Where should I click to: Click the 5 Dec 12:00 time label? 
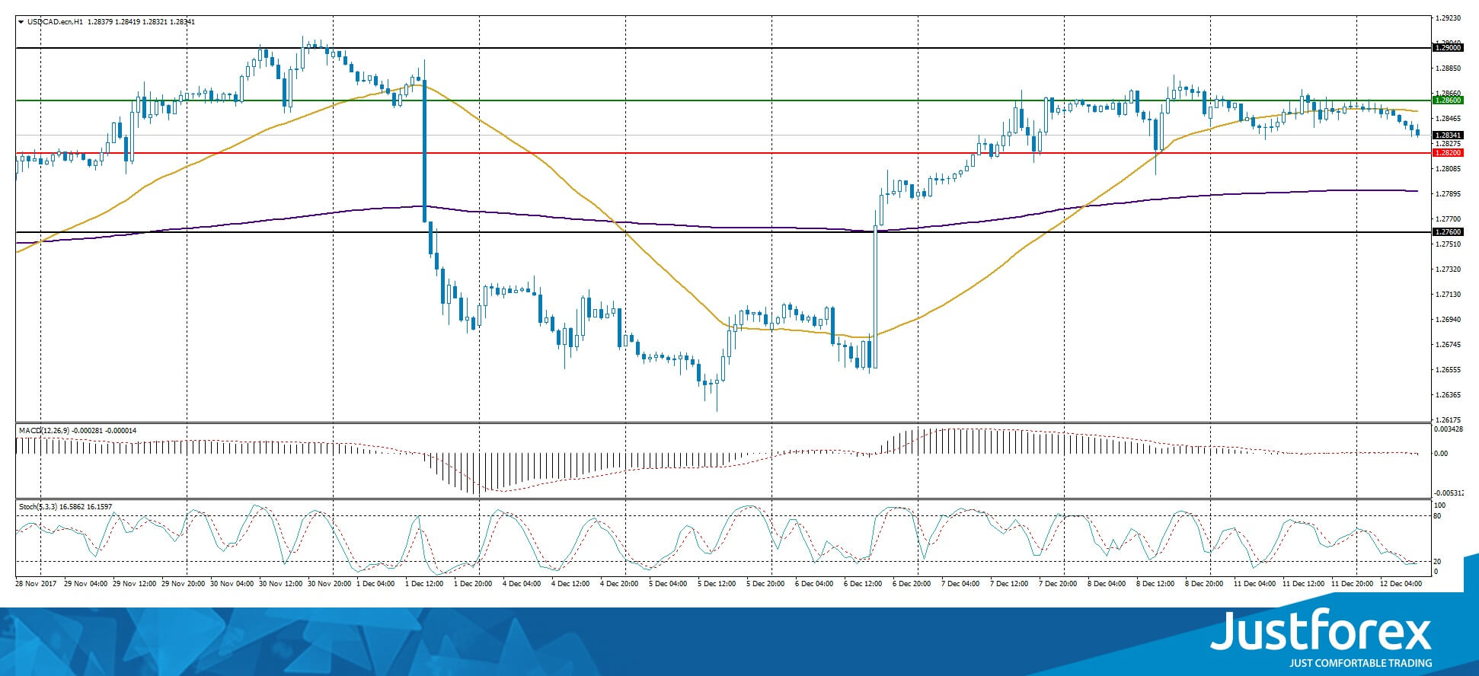point(717,584)
